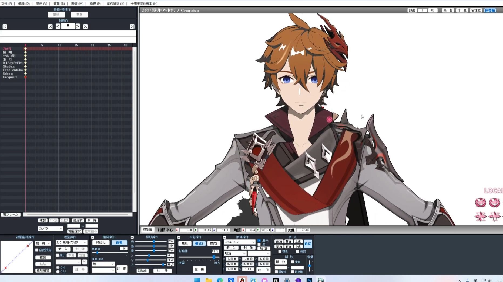Uncheck 顯示 checkbox in 附件操作 panel
This screenshot has width=503, height=282.
pos(259,241)
